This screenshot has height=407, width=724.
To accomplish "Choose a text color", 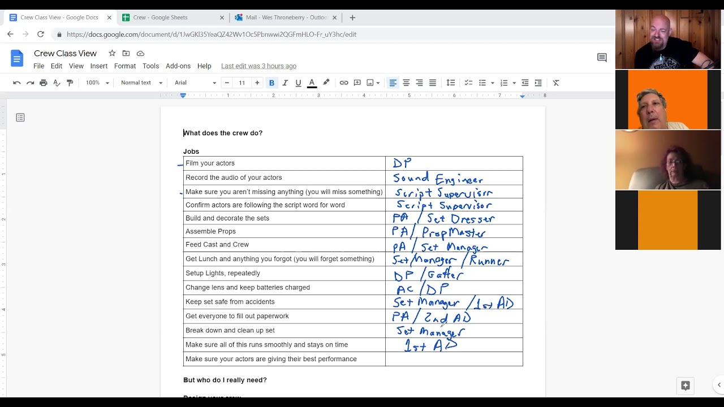I will 312,83.
